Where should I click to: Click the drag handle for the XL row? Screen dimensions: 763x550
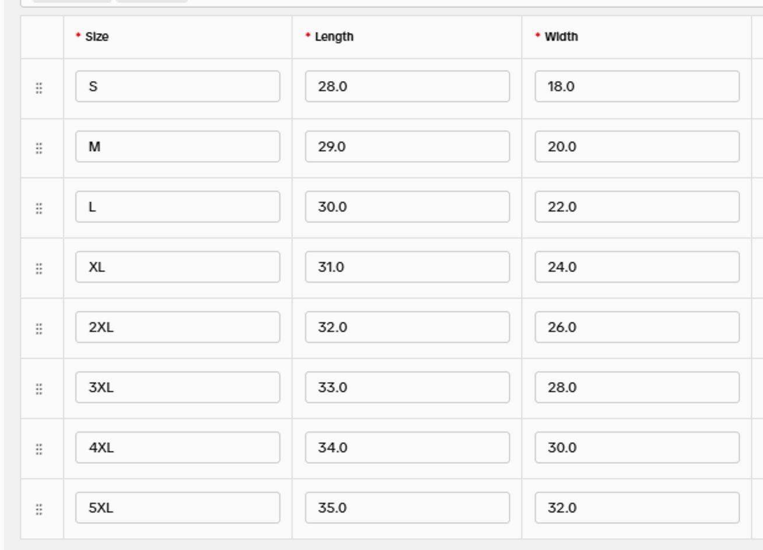pyautogui.click(x=39, y=268)
